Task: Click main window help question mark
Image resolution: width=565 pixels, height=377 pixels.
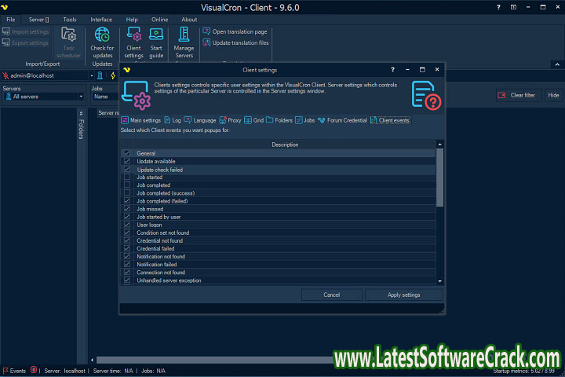Action: coord(498,7)
